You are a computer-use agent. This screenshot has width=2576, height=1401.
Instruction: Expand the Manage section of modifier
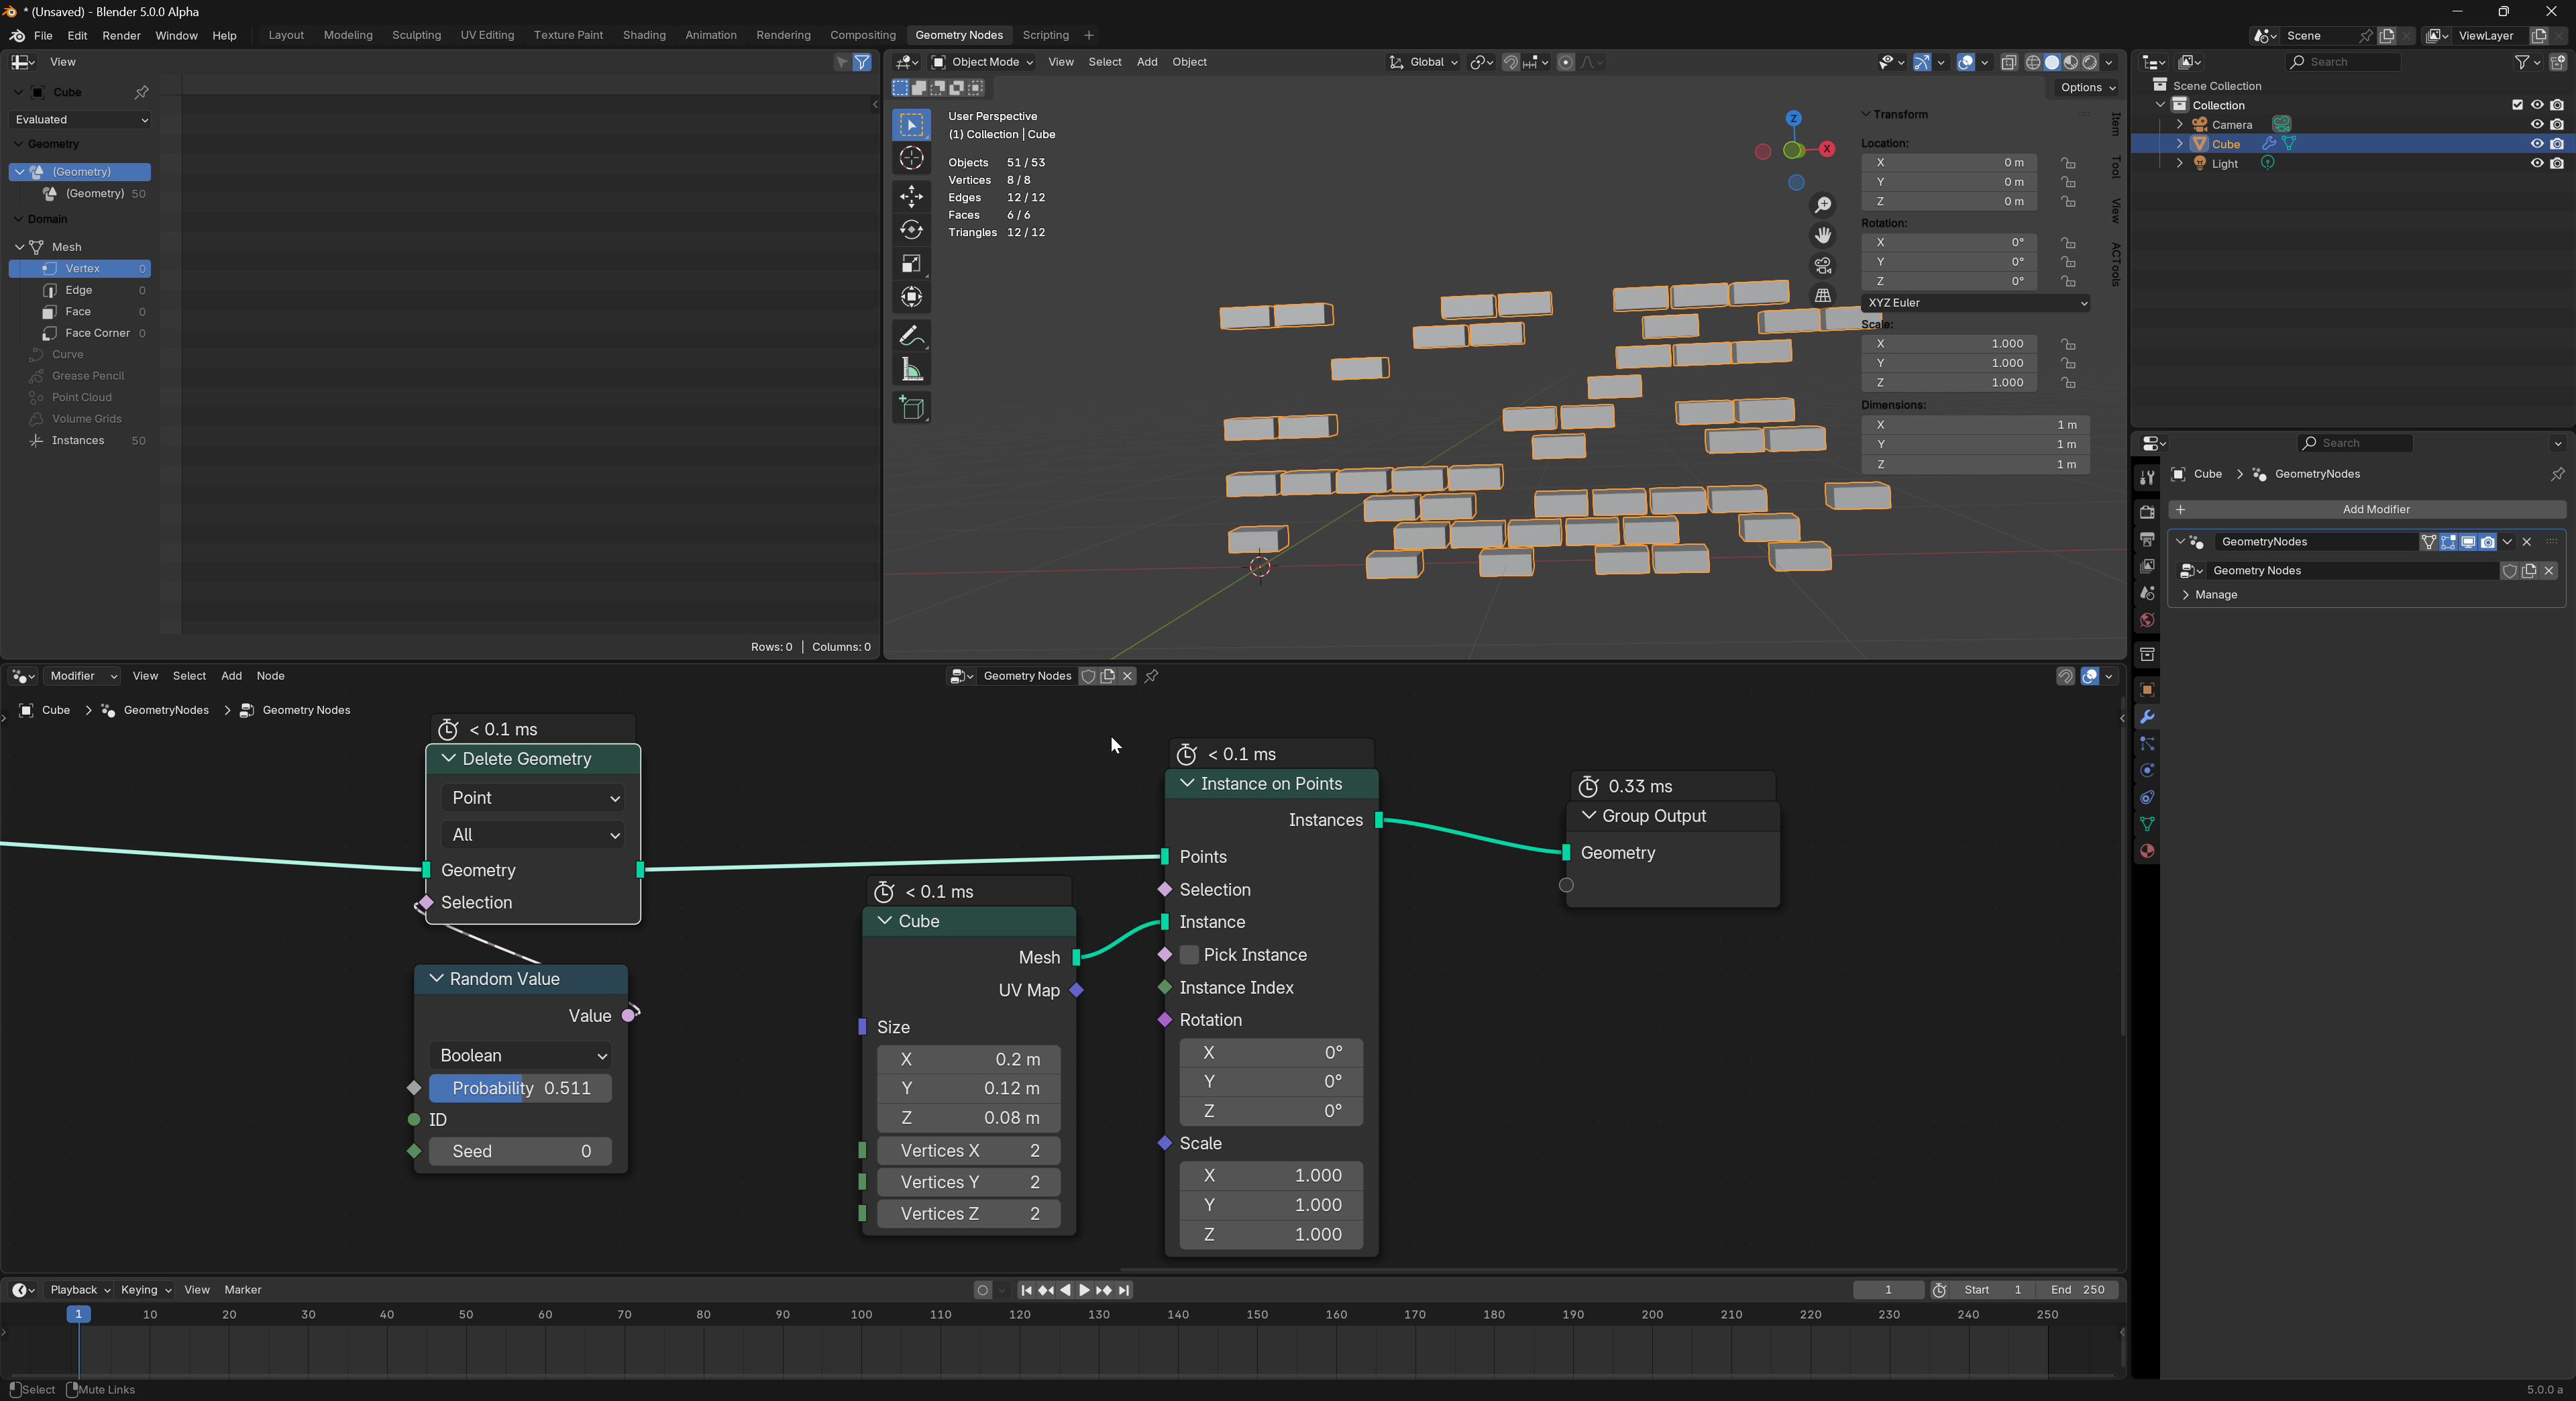click(2215, 595)
